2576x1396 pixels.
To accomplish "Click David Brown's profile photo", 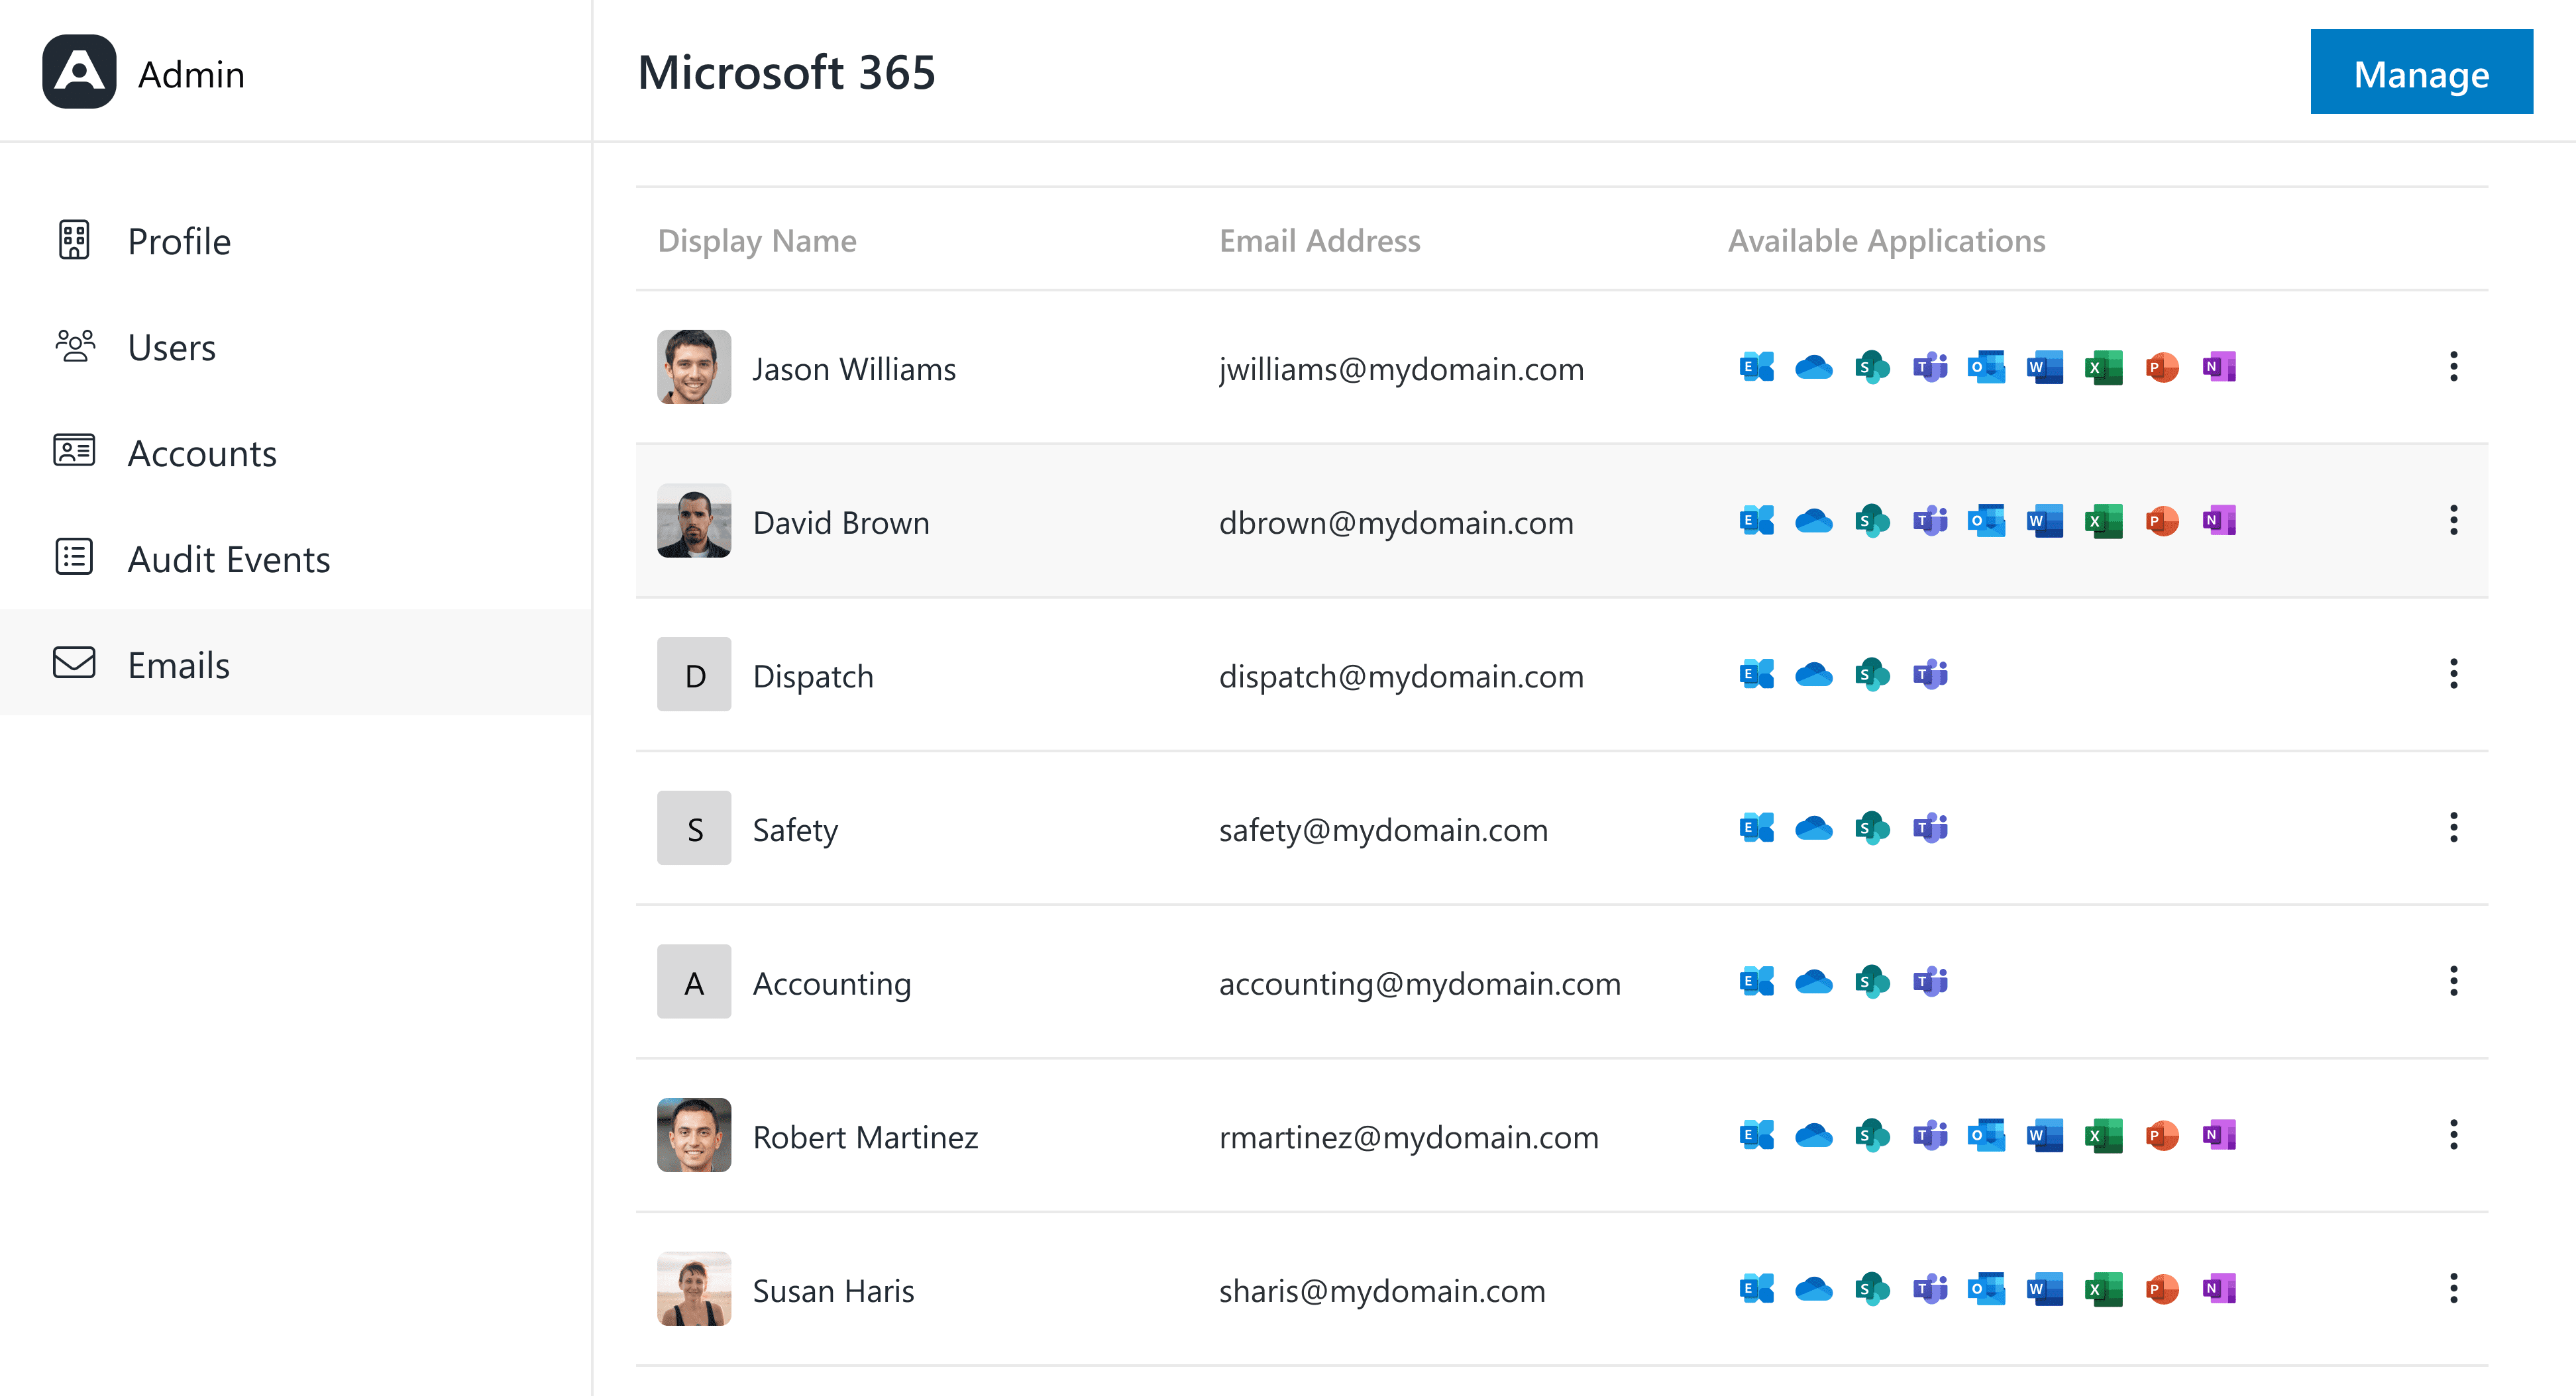I will [694, 521].
